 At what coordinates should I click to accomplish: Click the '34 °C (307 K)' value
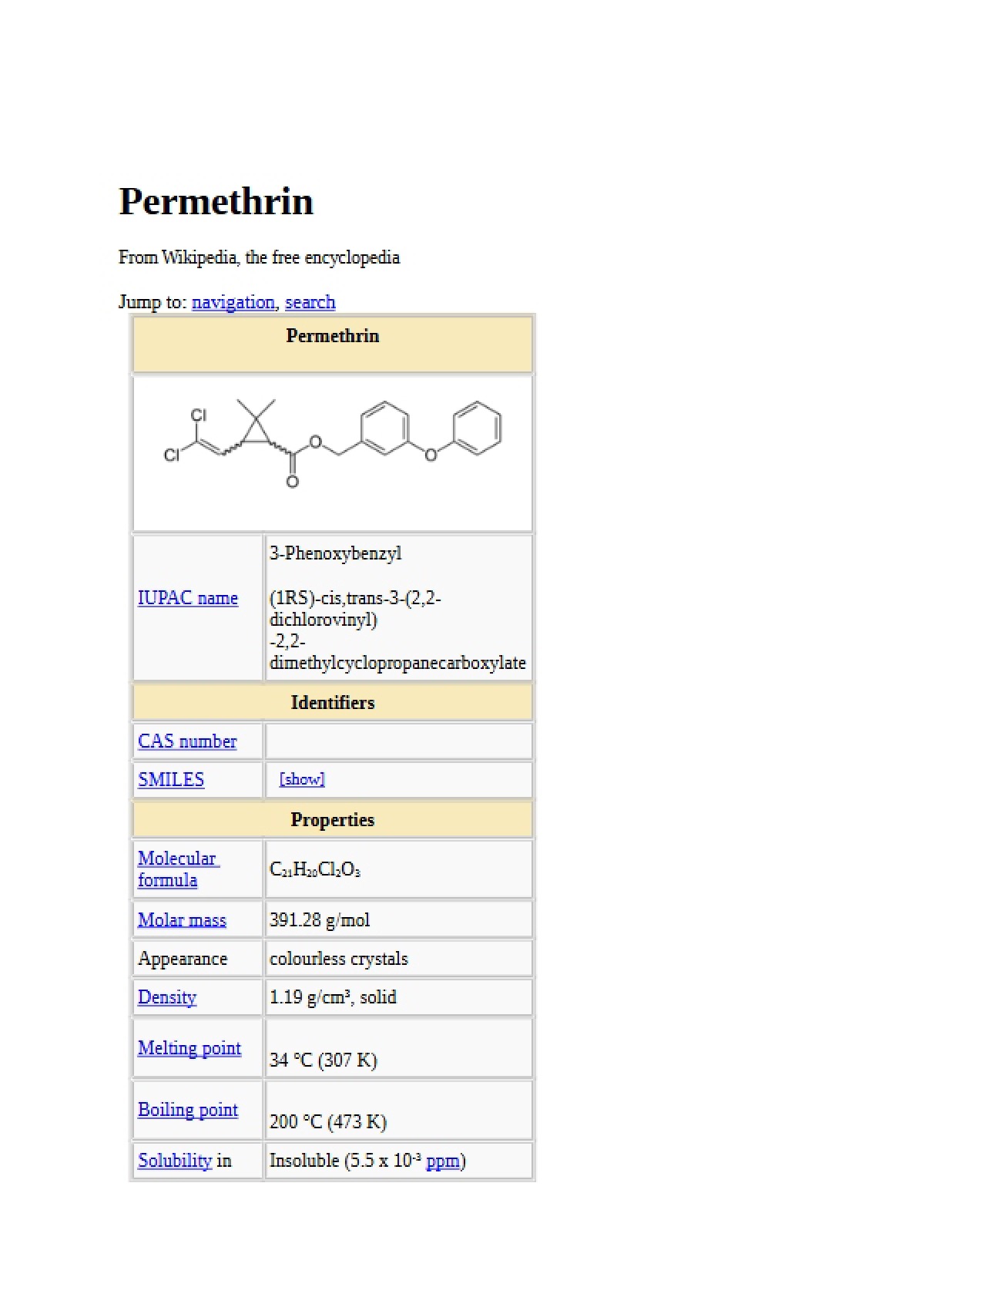pos(324,1060)
